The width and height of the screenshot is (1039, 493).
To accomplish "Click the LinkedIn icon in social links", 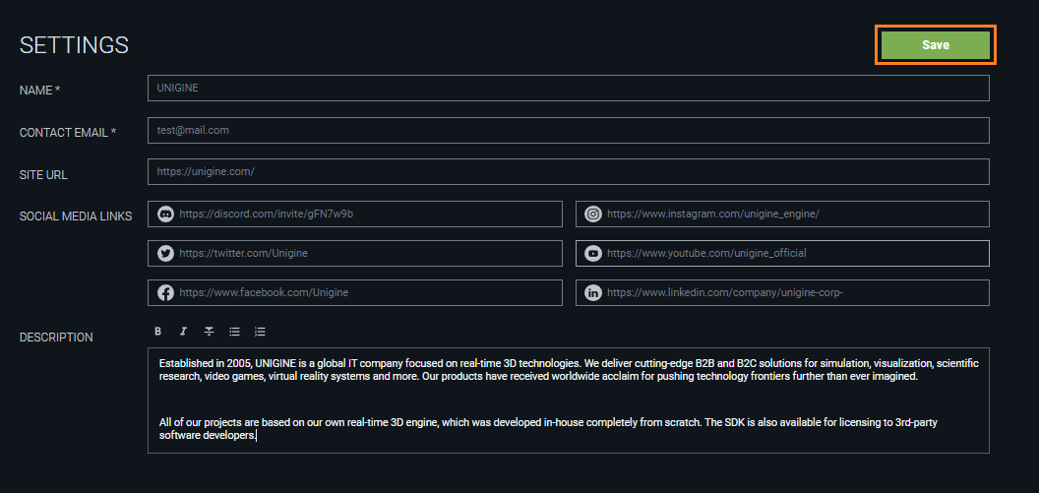I will point(593,292).
